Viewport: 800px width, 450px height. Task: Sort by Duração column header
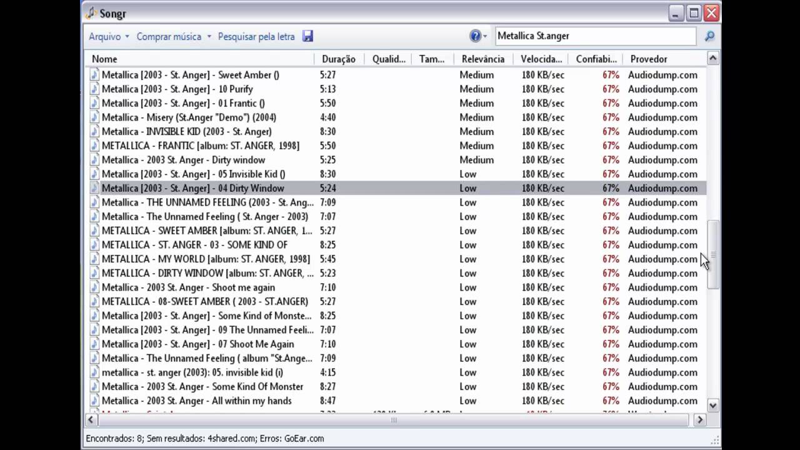pos(339,59)
